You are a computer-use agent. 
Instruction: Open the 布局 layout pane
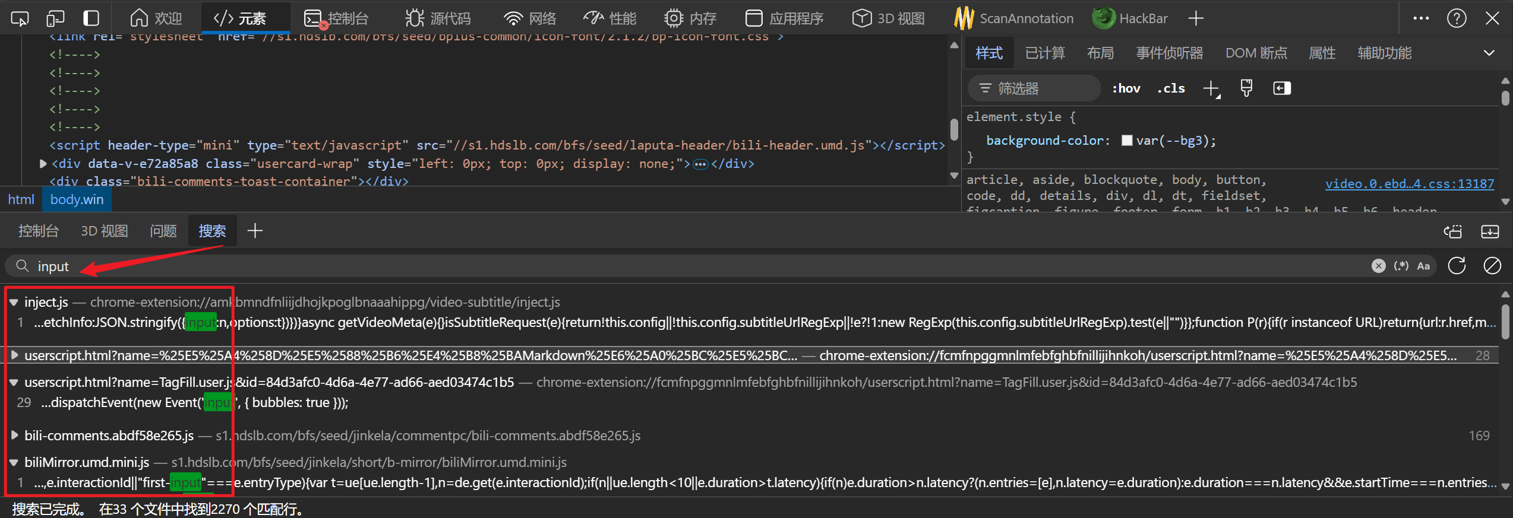1100,53
